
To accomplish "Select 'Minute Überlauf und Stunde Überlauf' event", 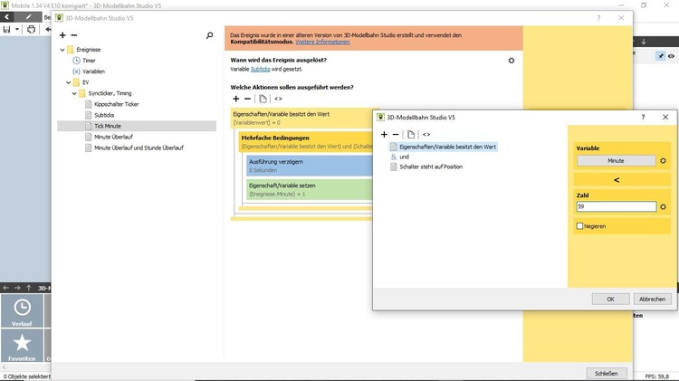I will [x=139, y=148].
